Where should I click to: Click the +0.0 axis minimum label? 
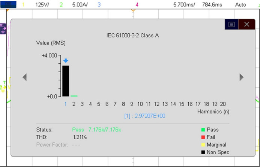point(52,96)
